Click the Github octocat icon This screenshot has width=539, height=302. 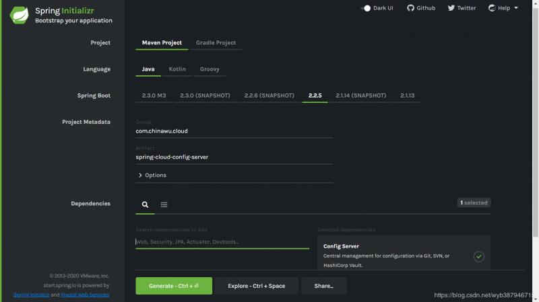click(x=410, y=8)
